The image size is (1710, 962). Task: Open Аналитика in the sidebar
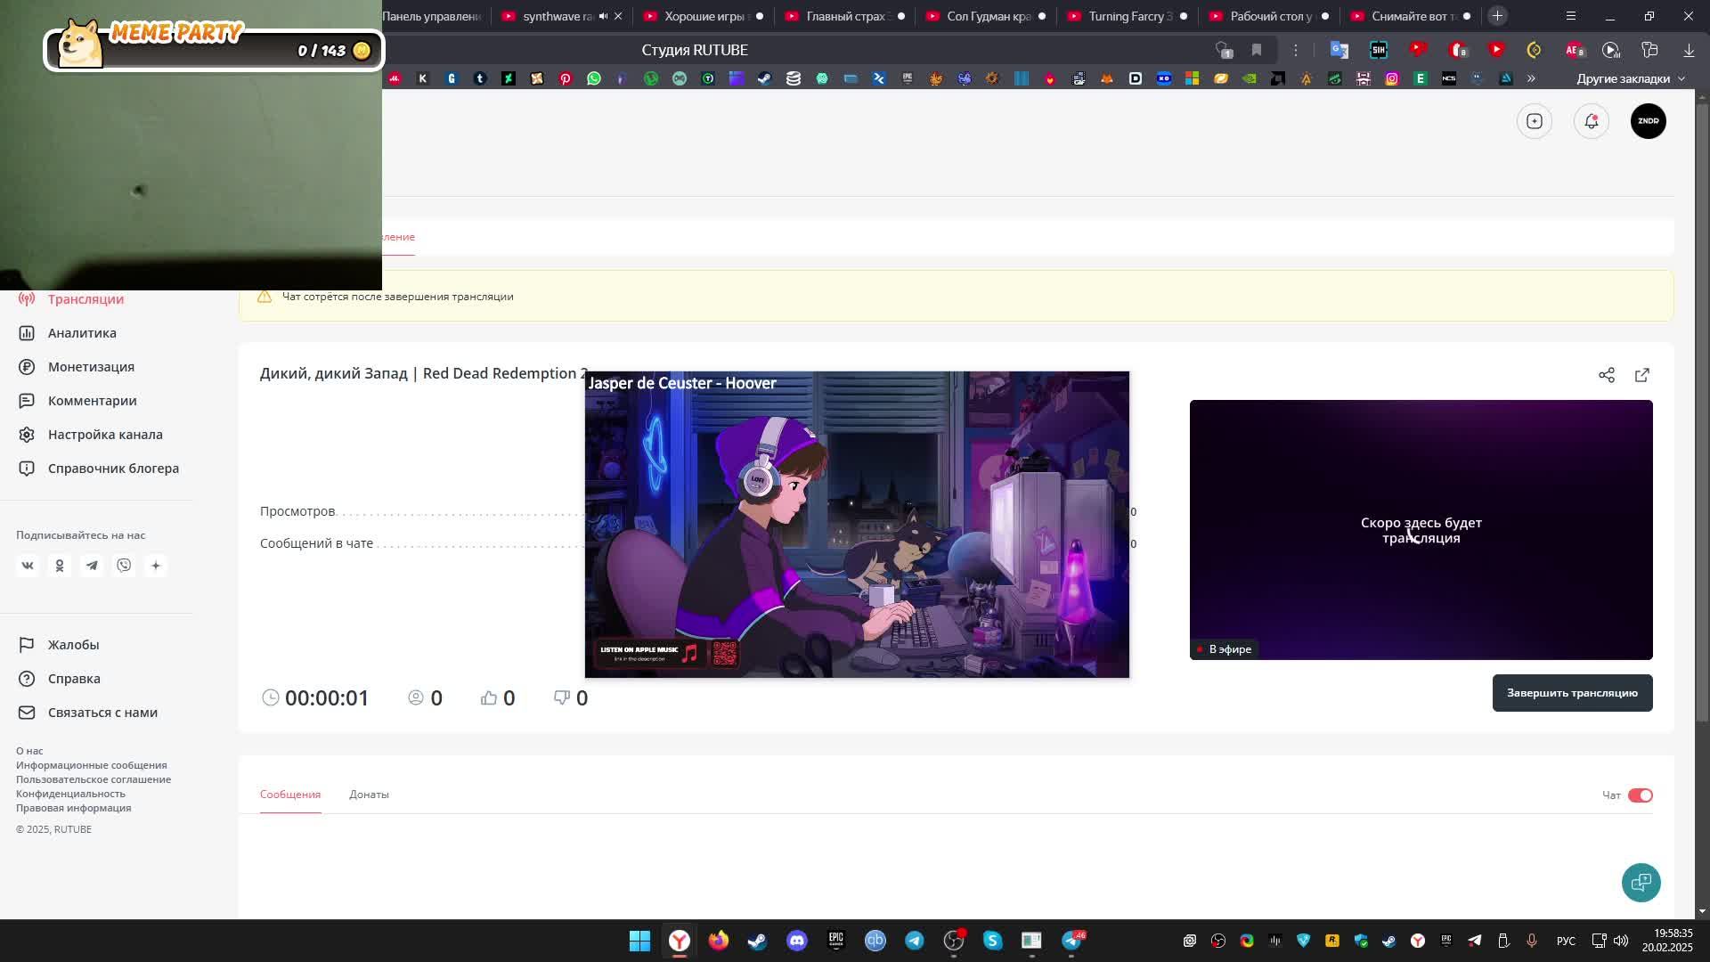(82, 333)
